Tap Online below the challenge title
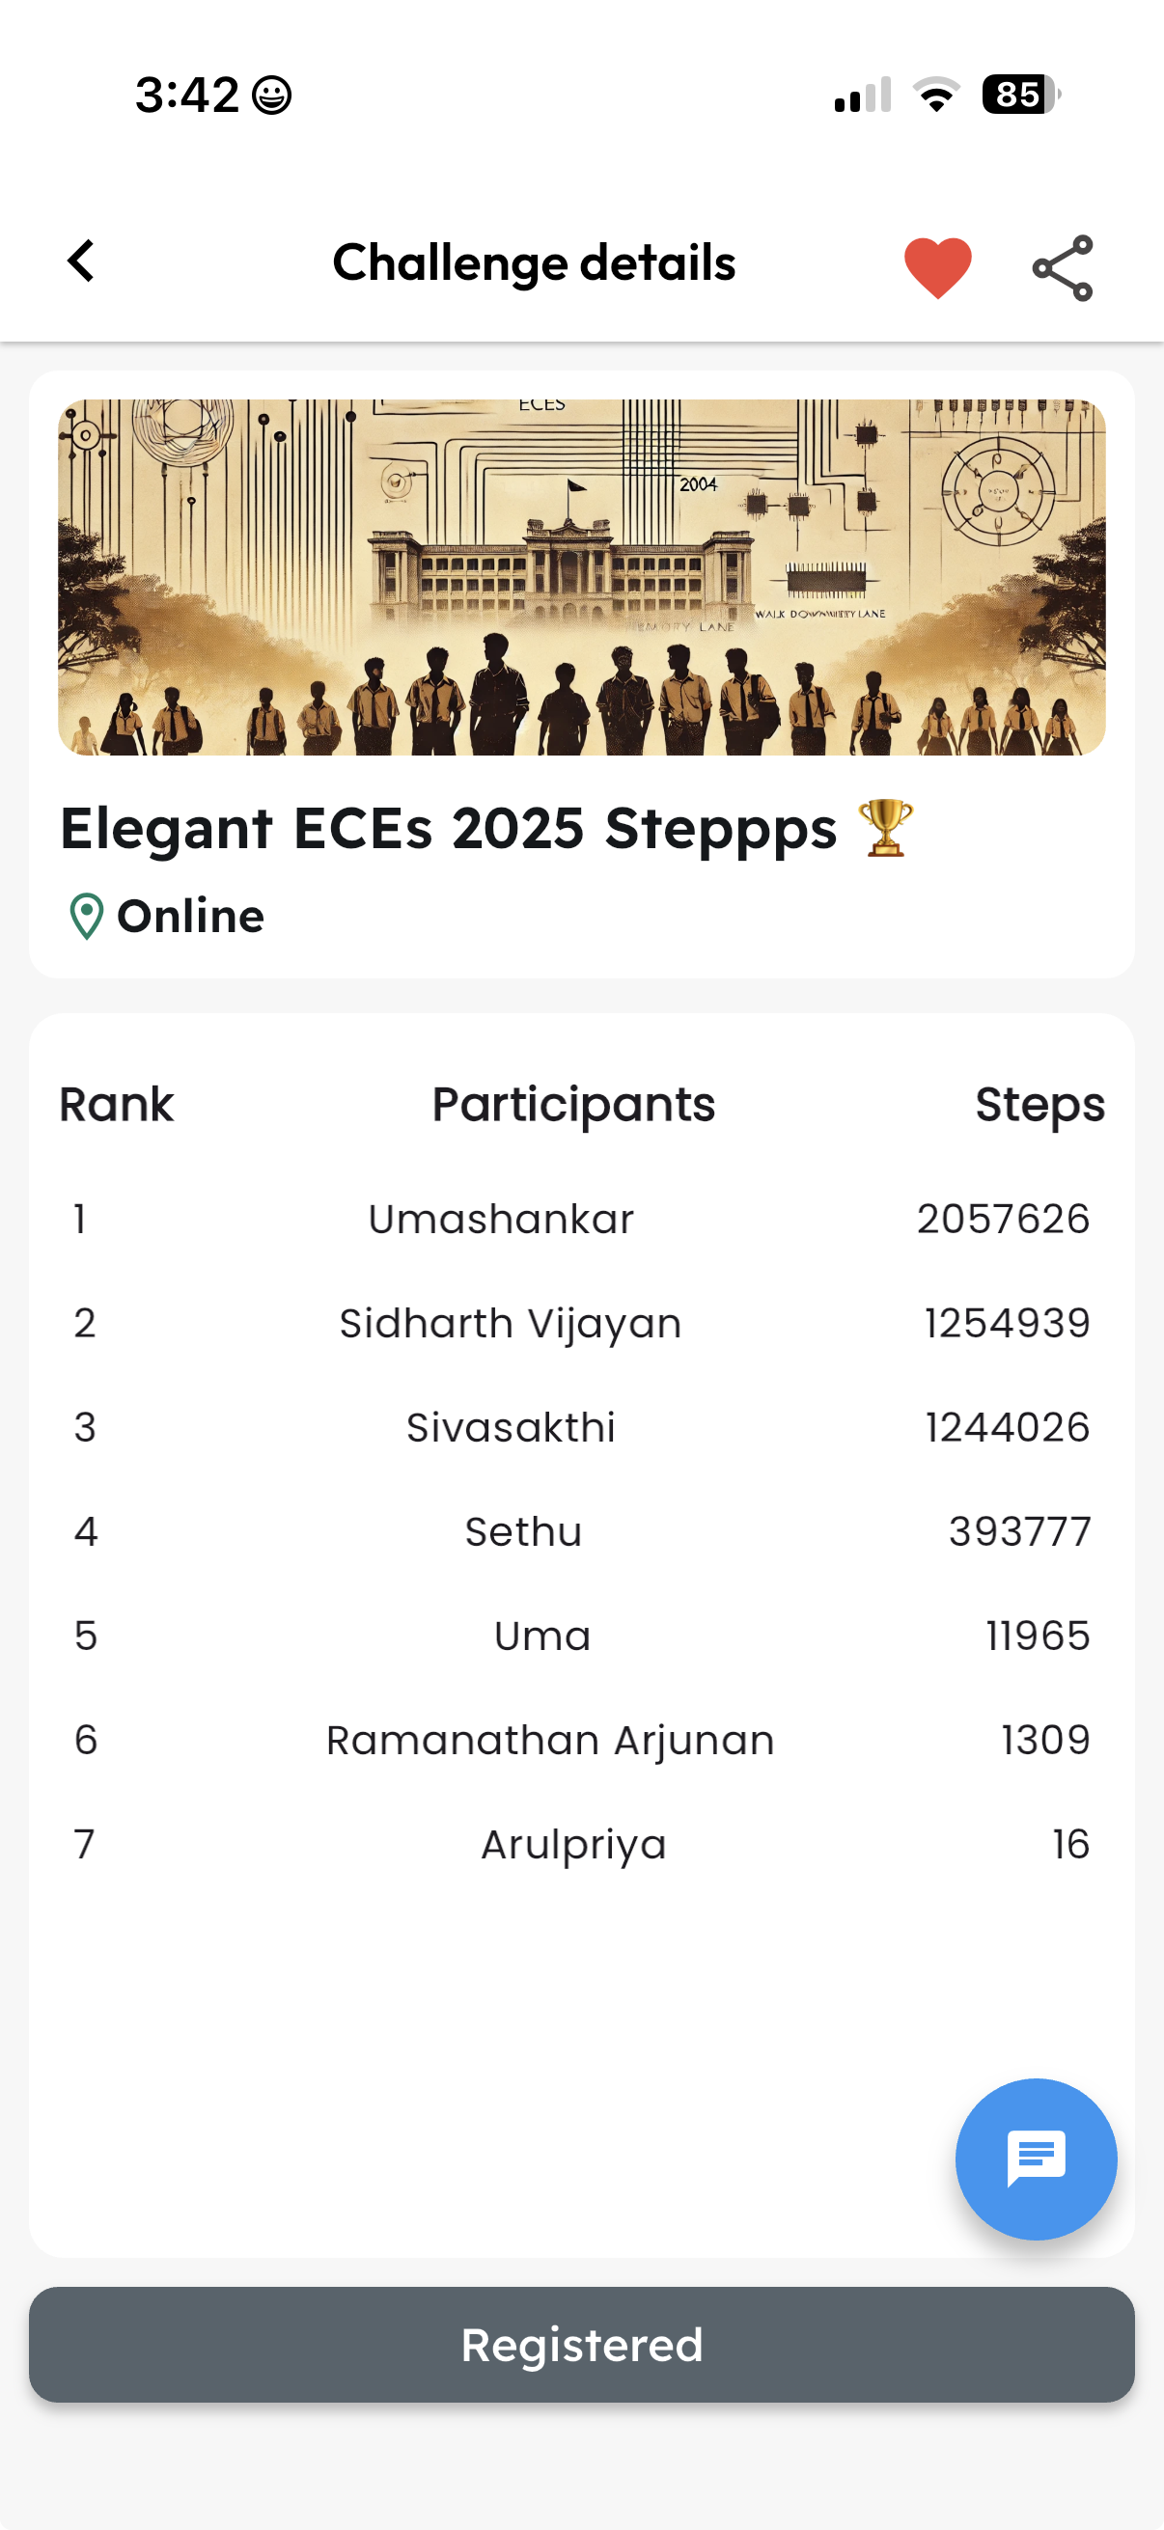Screen dimensions: 1164x2530 click(x=189, y=917)
